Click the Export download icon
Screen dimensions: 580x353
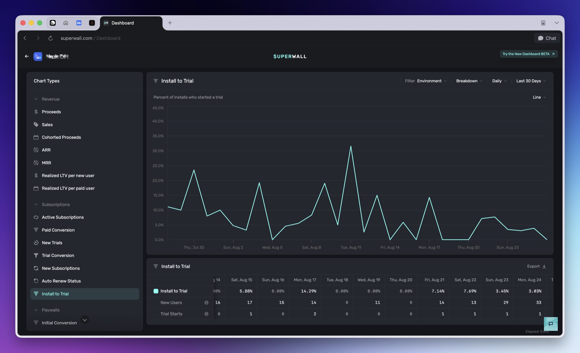[x=544, y=266]
